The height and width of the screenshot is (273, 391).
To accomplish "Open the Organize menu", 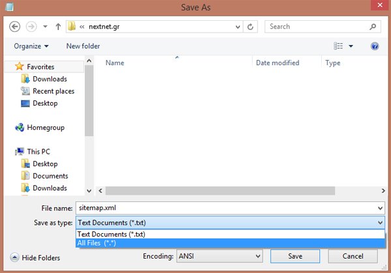I will pyautogui.click(x=31, y=46).
